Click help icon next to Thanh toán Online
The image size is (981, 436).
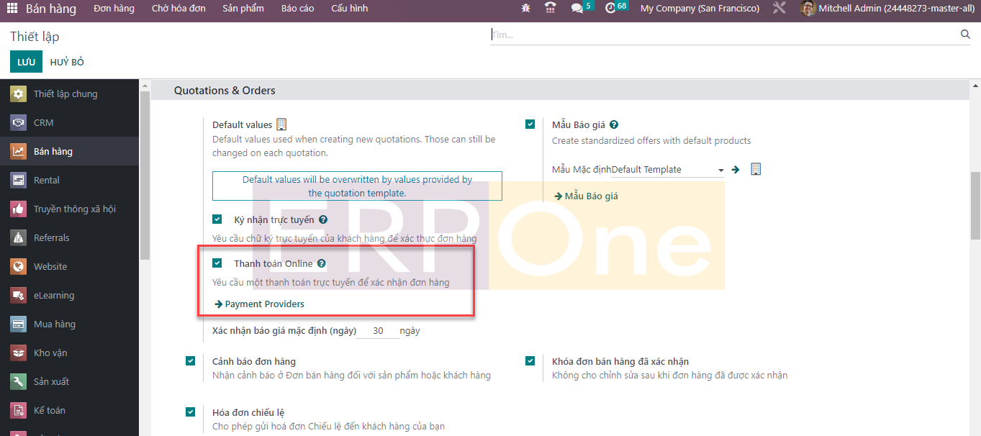[321, 264]
